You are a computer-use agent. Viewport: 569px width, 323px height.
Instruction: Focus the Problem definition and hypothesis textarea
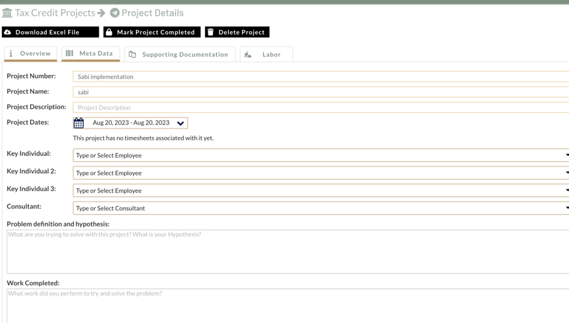tap(287, 252)
